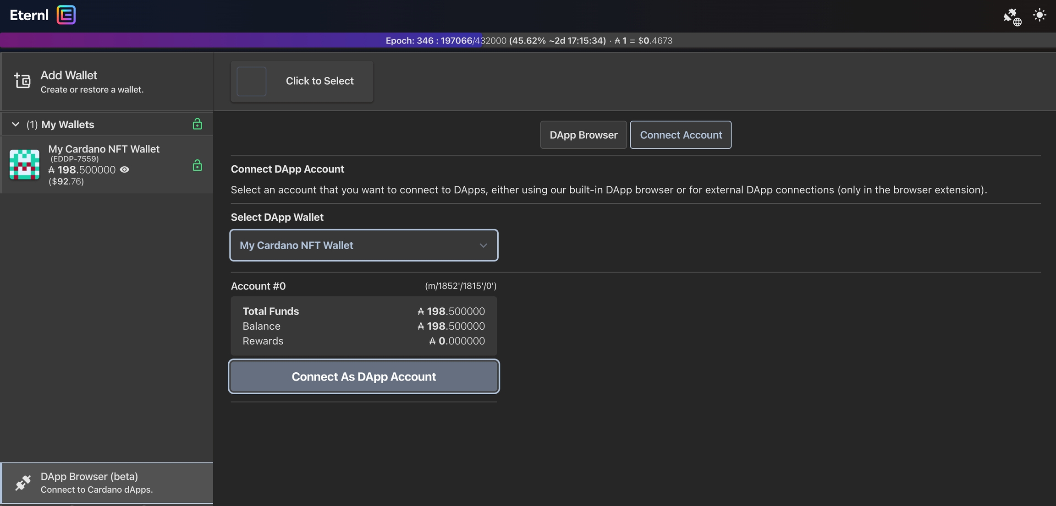Toggle light theme with sun icon
The height and width of the screenshot is (506, 1056).
click(1039, 15)
